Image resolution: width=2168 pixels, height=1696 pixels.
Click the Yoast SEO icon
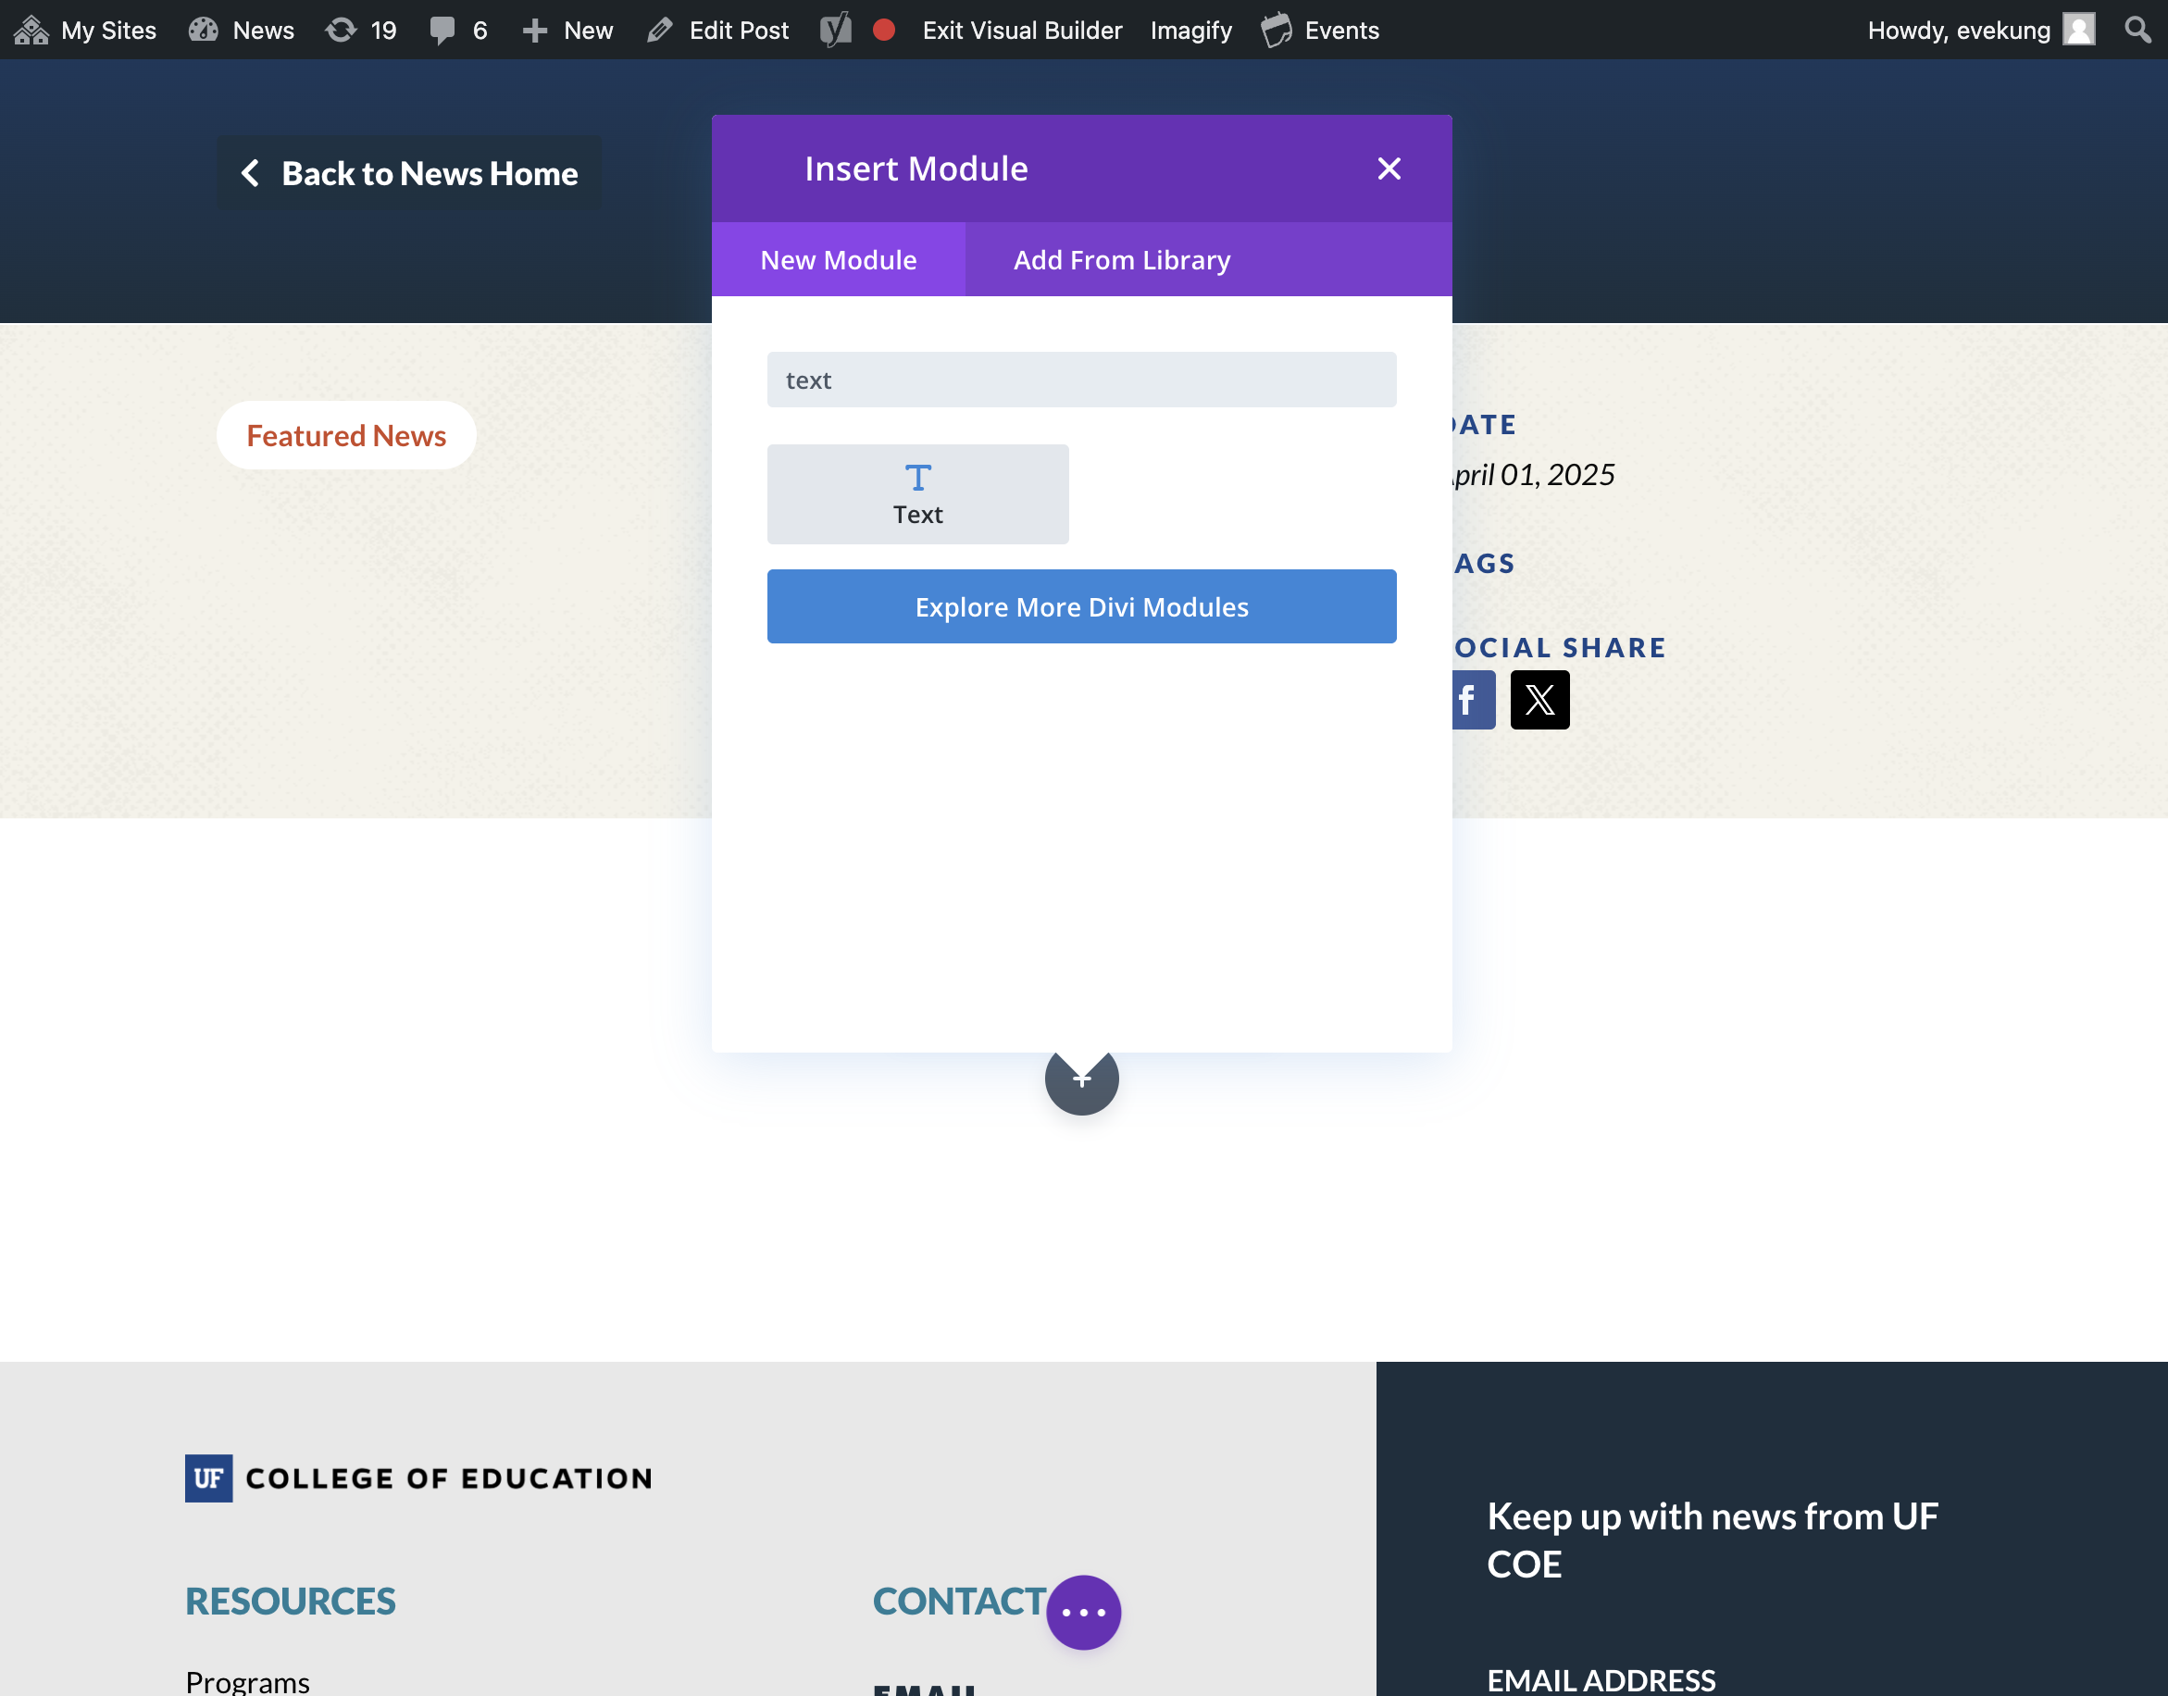tap(836, 30)
